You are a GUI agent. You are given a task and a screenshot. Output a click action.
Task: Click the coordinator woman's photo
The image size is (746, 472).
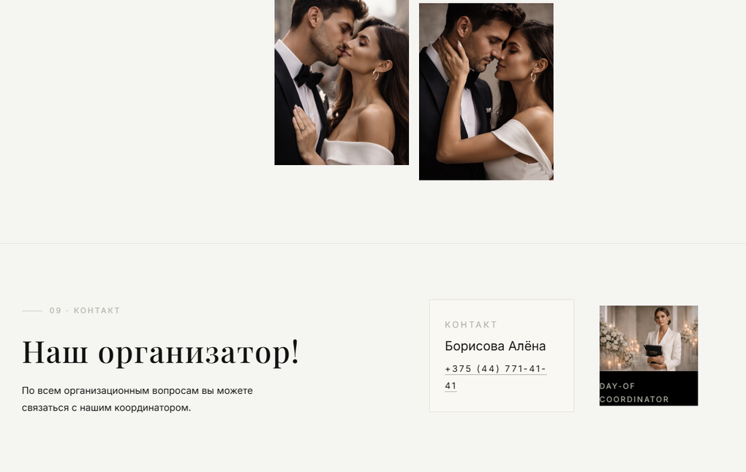click(x=649, y=338)
